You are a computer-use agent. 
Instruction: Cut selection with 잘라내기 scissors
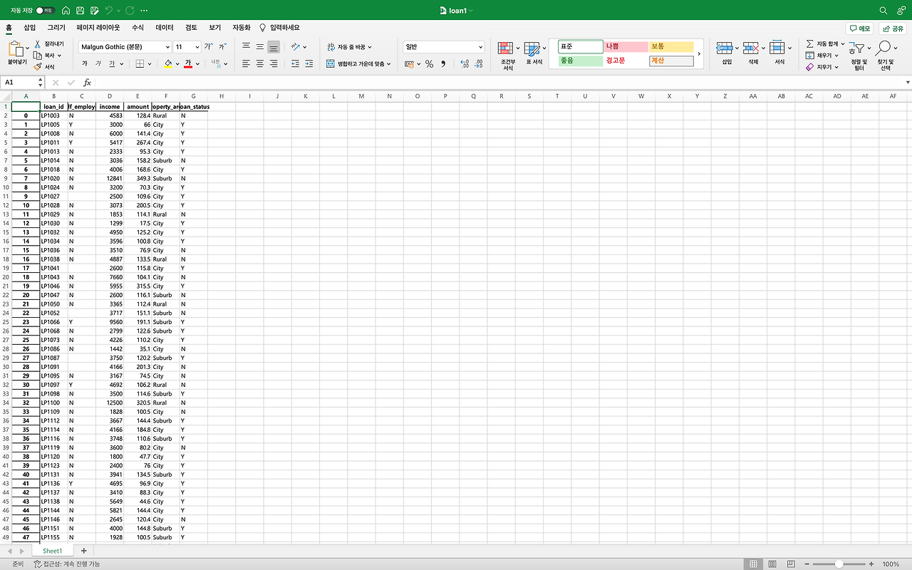(x=48, y=43)
